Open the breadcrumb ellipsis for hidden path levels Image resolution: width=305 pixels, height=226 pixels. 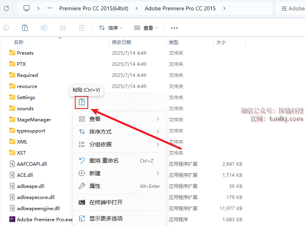click(50, 8)
